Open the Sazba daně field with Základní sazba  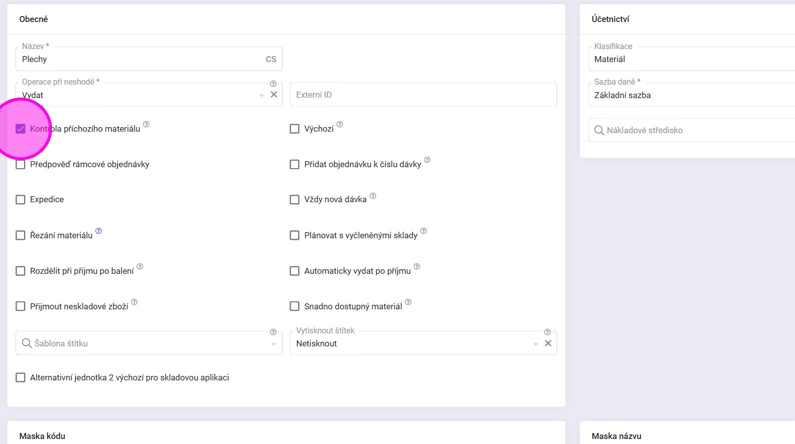(x=691, y=95)
